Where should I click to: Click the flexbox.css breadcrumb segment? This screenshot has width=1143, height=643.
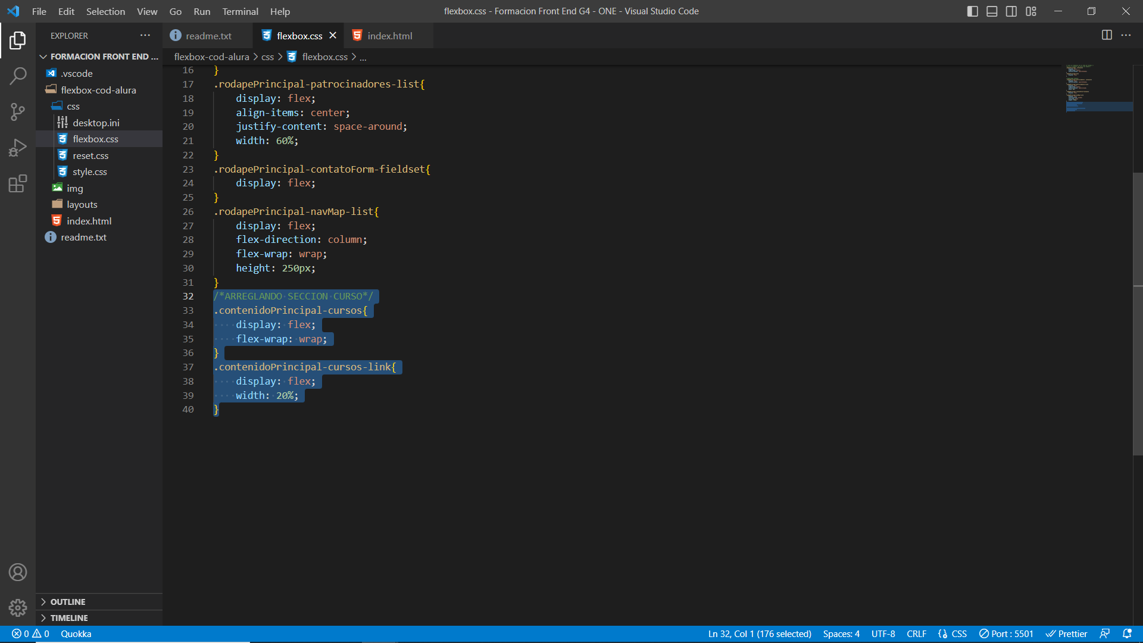point(317,57)
